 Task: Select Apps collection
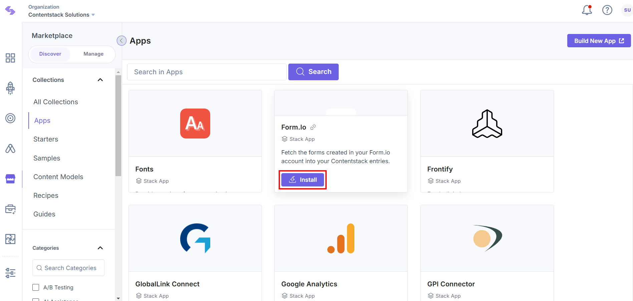point(42,121)
